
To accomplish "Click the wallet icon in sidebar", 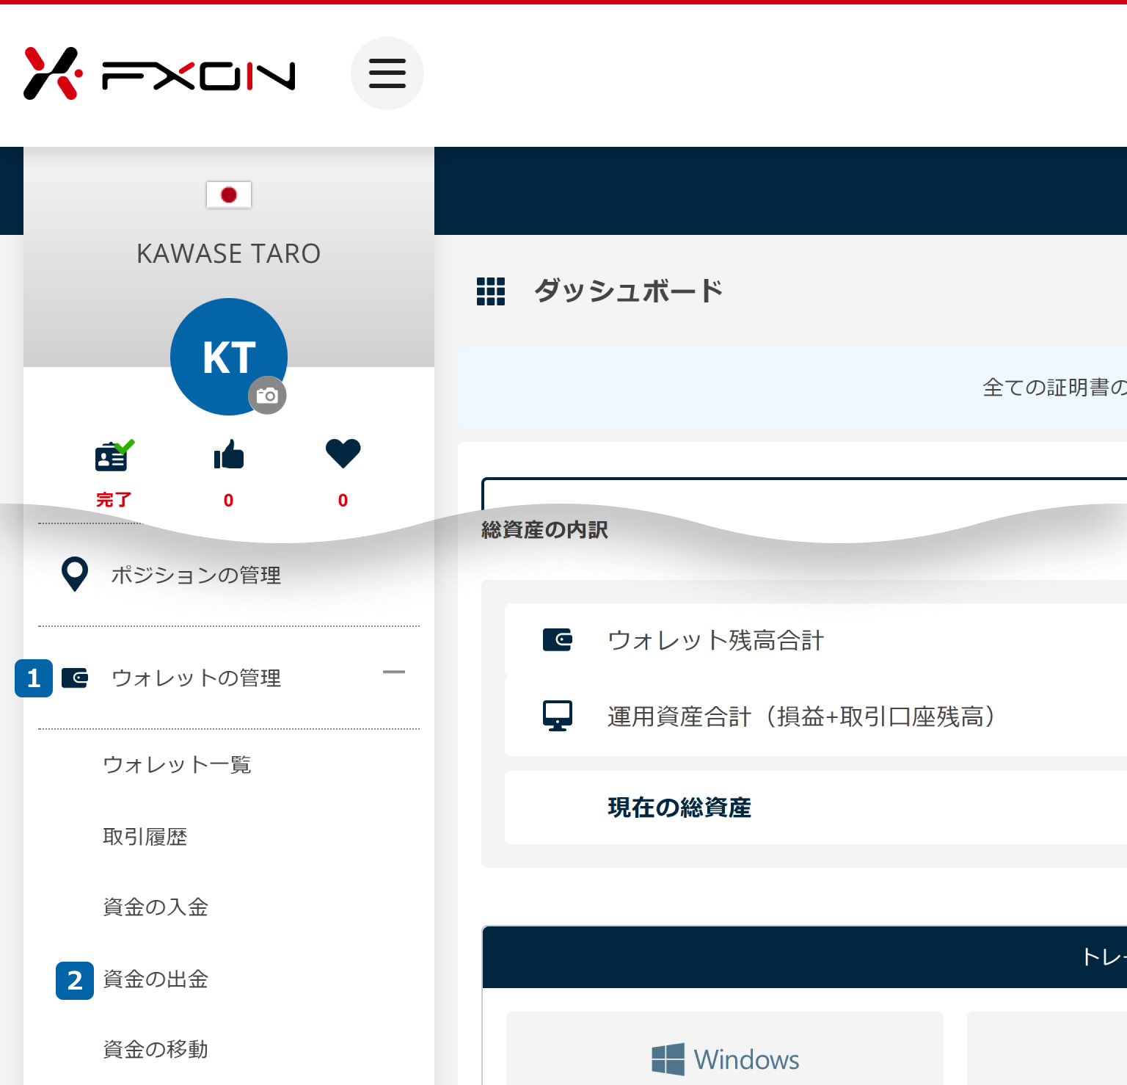I will [x=75, y=678].
